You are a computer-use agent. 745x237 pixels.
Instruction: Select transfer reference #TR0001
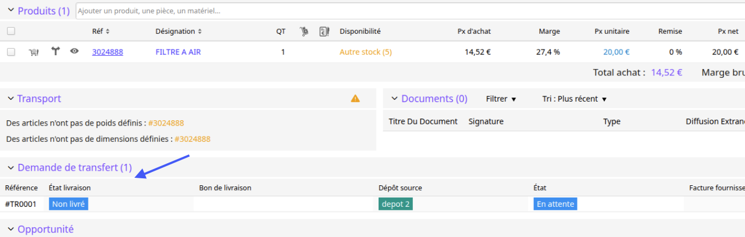[x=21, y=204]
